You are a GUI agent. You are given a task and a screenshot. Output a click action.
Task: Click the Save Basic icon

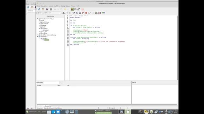click(x=99, y=13)
